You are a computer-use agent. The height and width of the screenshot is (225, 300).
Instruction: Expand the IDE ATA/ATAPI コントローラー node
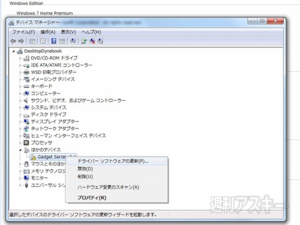pyautogui.click(x=21, y=66)
